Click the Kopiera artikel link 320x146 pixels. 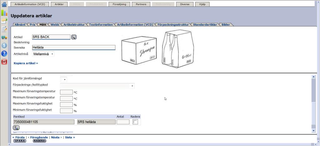(26, 63)
